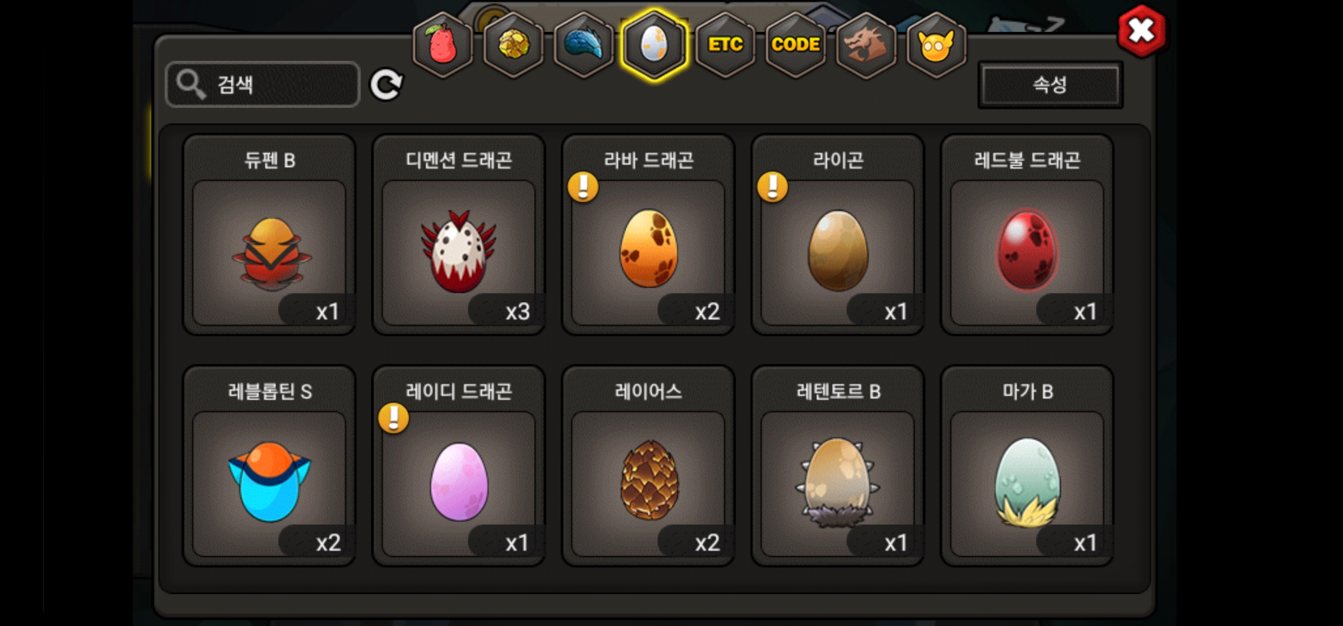Select the 디멘션 드래곤 spotted egg

[x=459, y=235]
